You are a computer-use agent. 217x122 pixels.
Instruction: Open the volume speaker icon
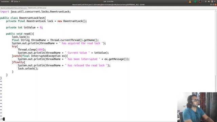[x=209, y=1]
